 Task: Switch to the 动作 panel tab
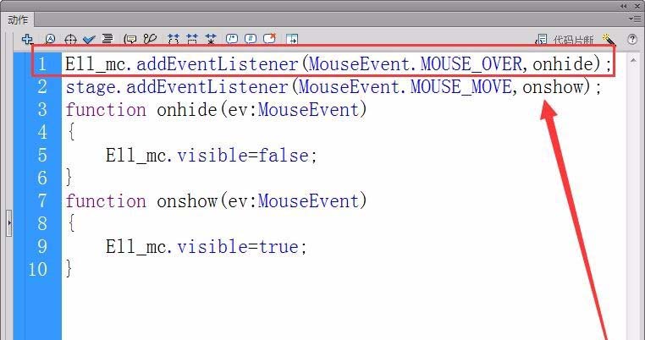[x=18, y=19]
